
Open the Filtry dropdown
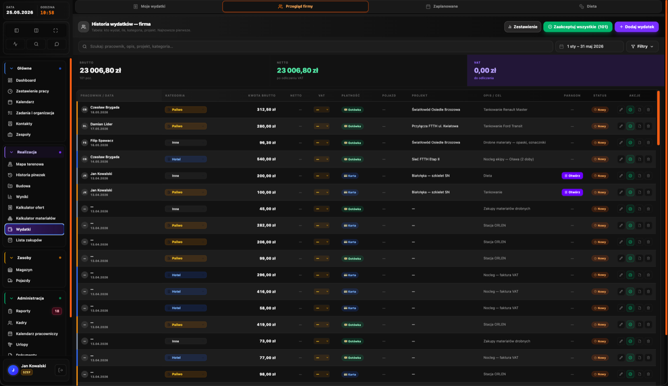[x=642, y=46]
